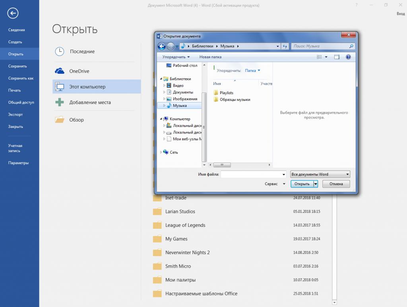Expand the Сеть tree node
The height and width of the screenshot is (307, 407).
(x=161, y=152)
